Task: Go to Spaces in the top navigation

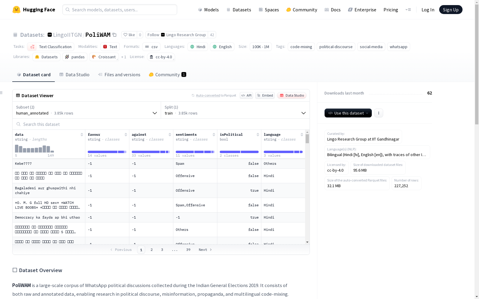Action: (269, 10)
